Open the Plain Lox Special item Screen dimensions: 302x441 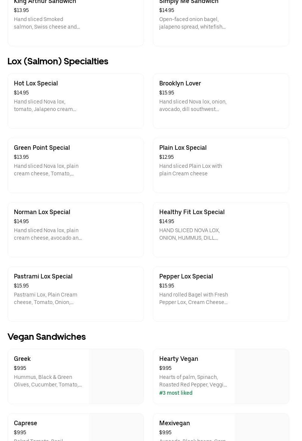[x=221, y=165]
